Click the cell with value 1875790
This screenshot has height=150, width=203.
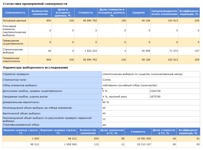tap(175, 97)
